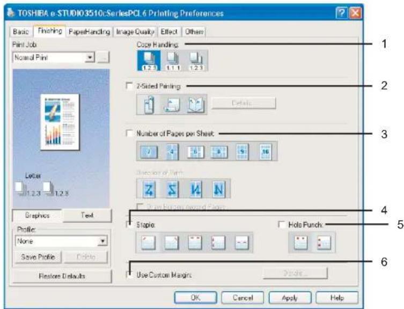Tick the Hole Punch checkbox
404x309 pixels.
282,225
